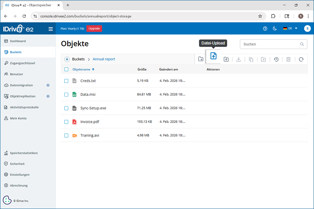Click the home icon in breadcrumb
Image resolution: width=314 pixels, height=209 pixels.
click(x=67, y=59)
